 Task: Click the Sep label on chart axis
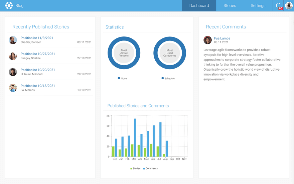point(172,159)
